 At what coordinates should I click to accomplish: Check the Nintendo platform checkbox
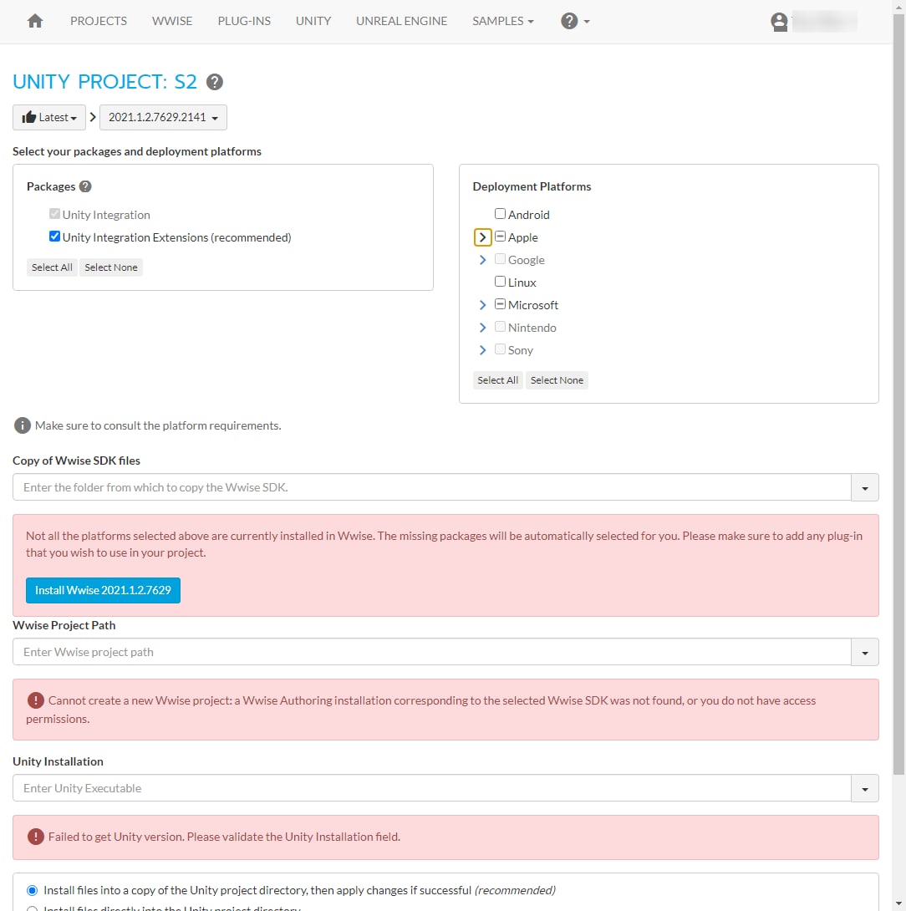click(500, 327)
